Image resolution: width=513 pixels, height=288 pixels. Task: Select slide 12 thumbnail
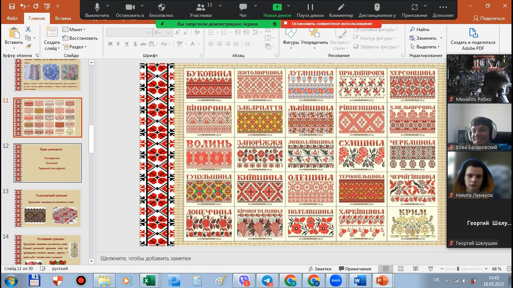[48, 163]
